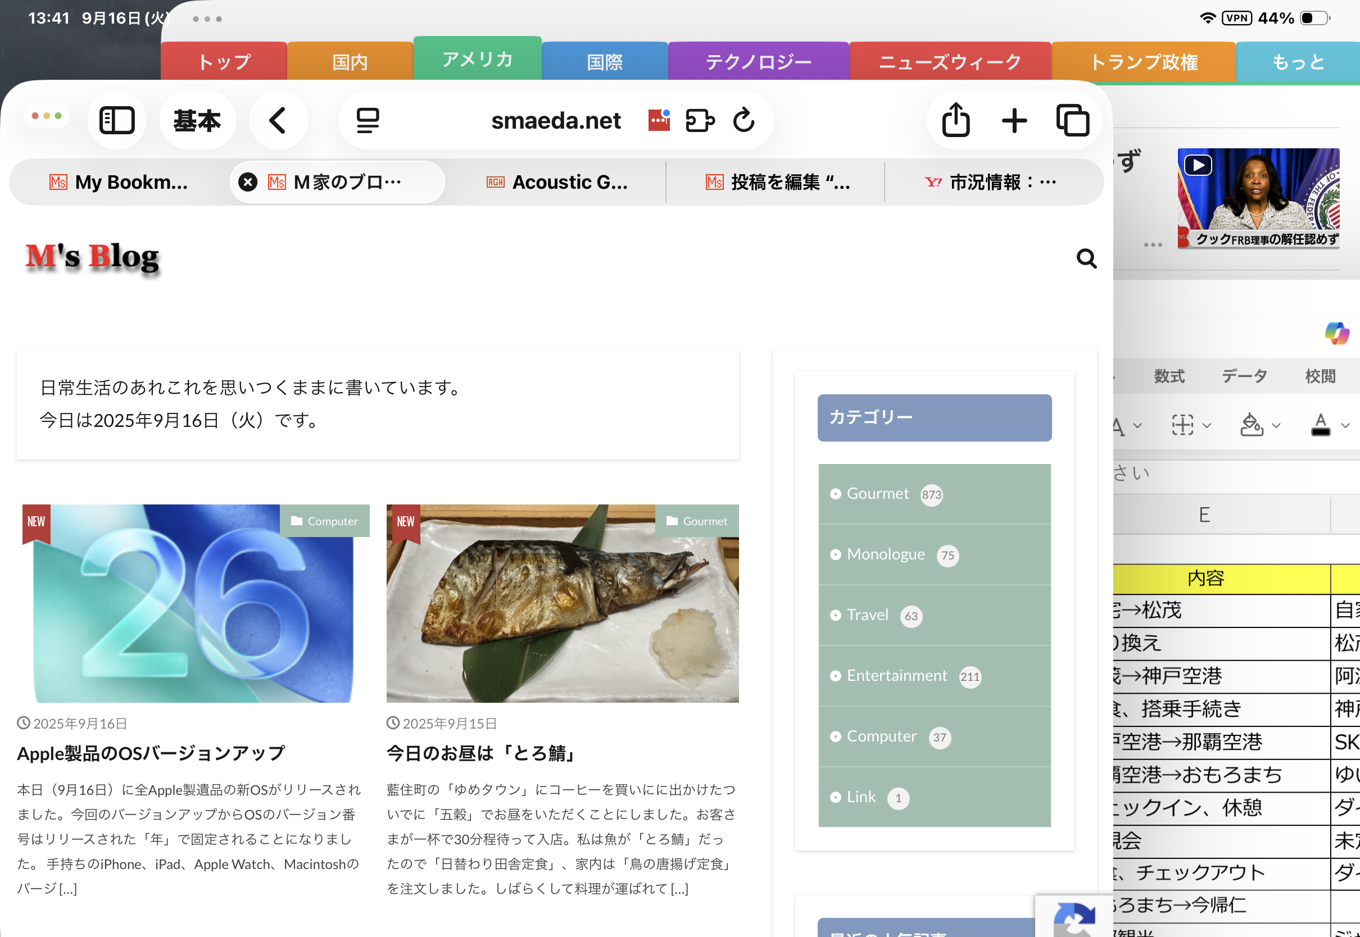The width and height of the screenshot is (1360, 937).
Task: Expand the borders dropdown arrow
Action: (x=1207, y=426)
